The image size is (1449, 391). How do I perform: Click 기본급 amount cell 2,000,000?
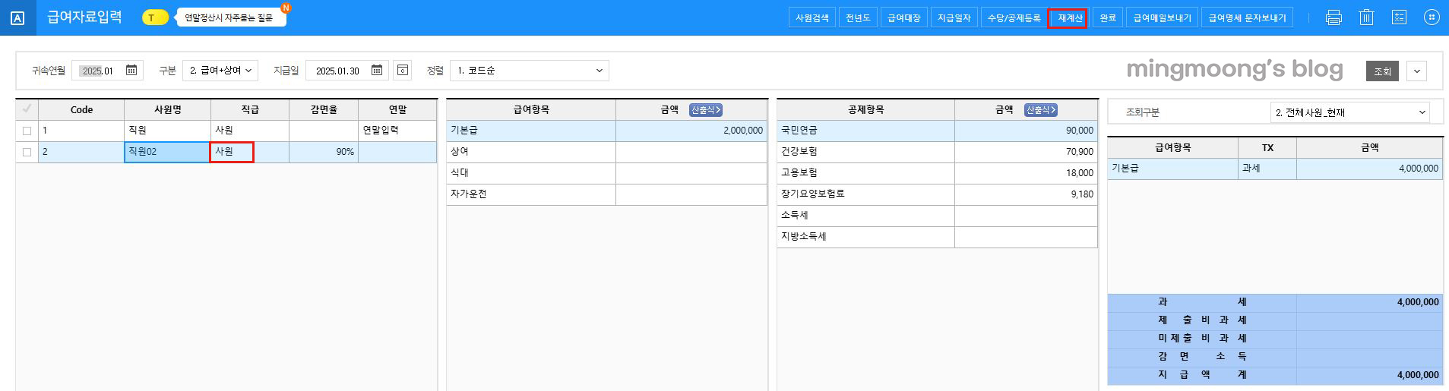(x=691, y=131)
